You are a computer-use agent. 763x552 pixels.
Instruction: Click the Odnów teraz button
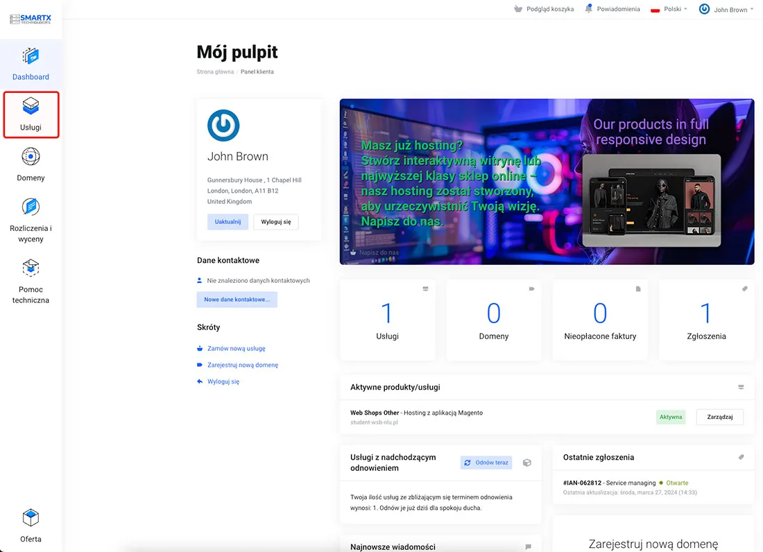tap(486, 463)
